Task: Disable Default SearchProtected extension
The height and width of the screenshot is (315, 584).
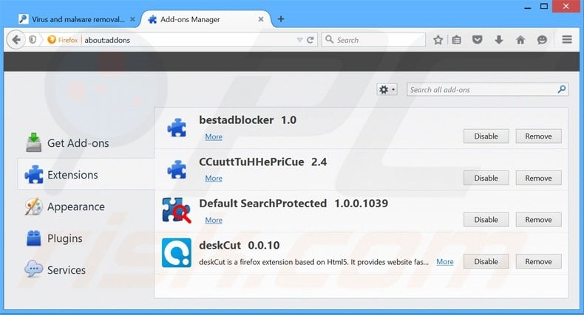Action: pos(486,220)
